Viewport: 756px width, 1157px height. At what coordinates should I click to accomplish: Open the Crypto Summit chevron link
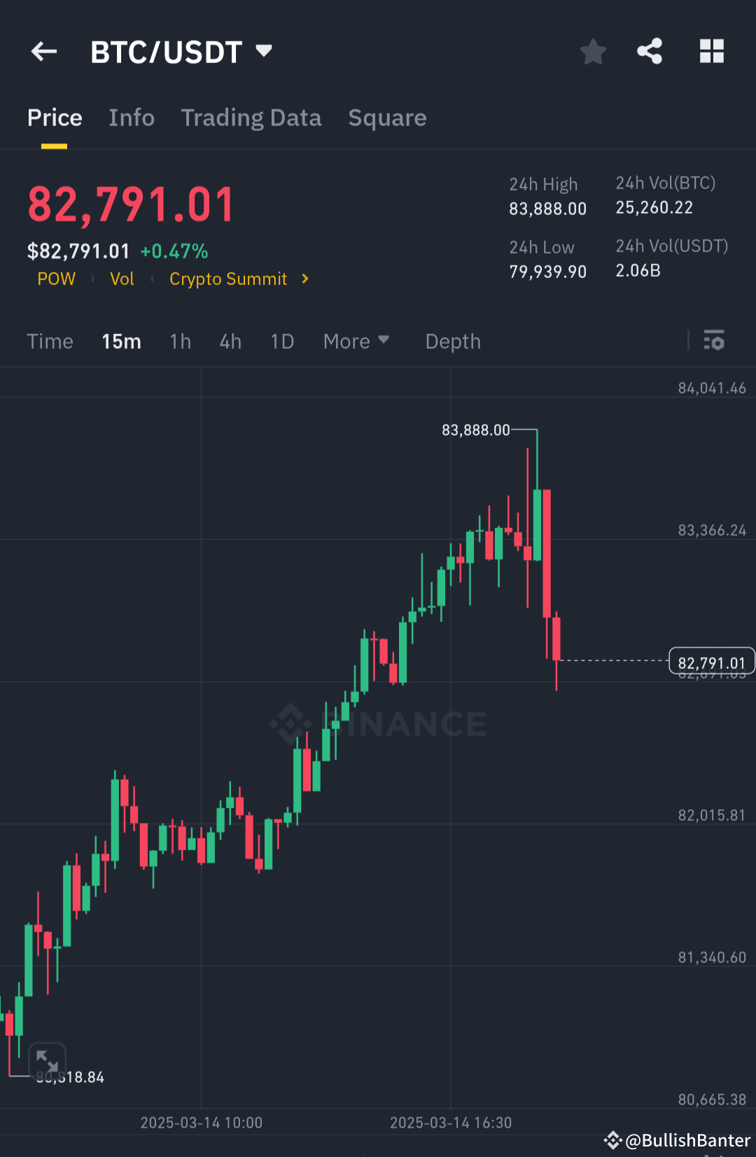pos(305,279)
